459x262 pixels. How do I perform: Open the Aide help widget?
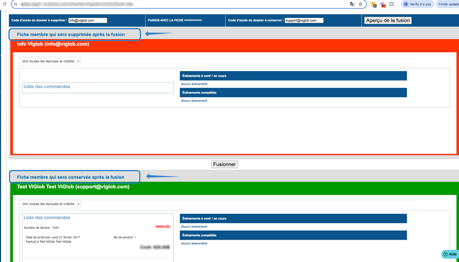pyautogui.click(x=450, y=254)
